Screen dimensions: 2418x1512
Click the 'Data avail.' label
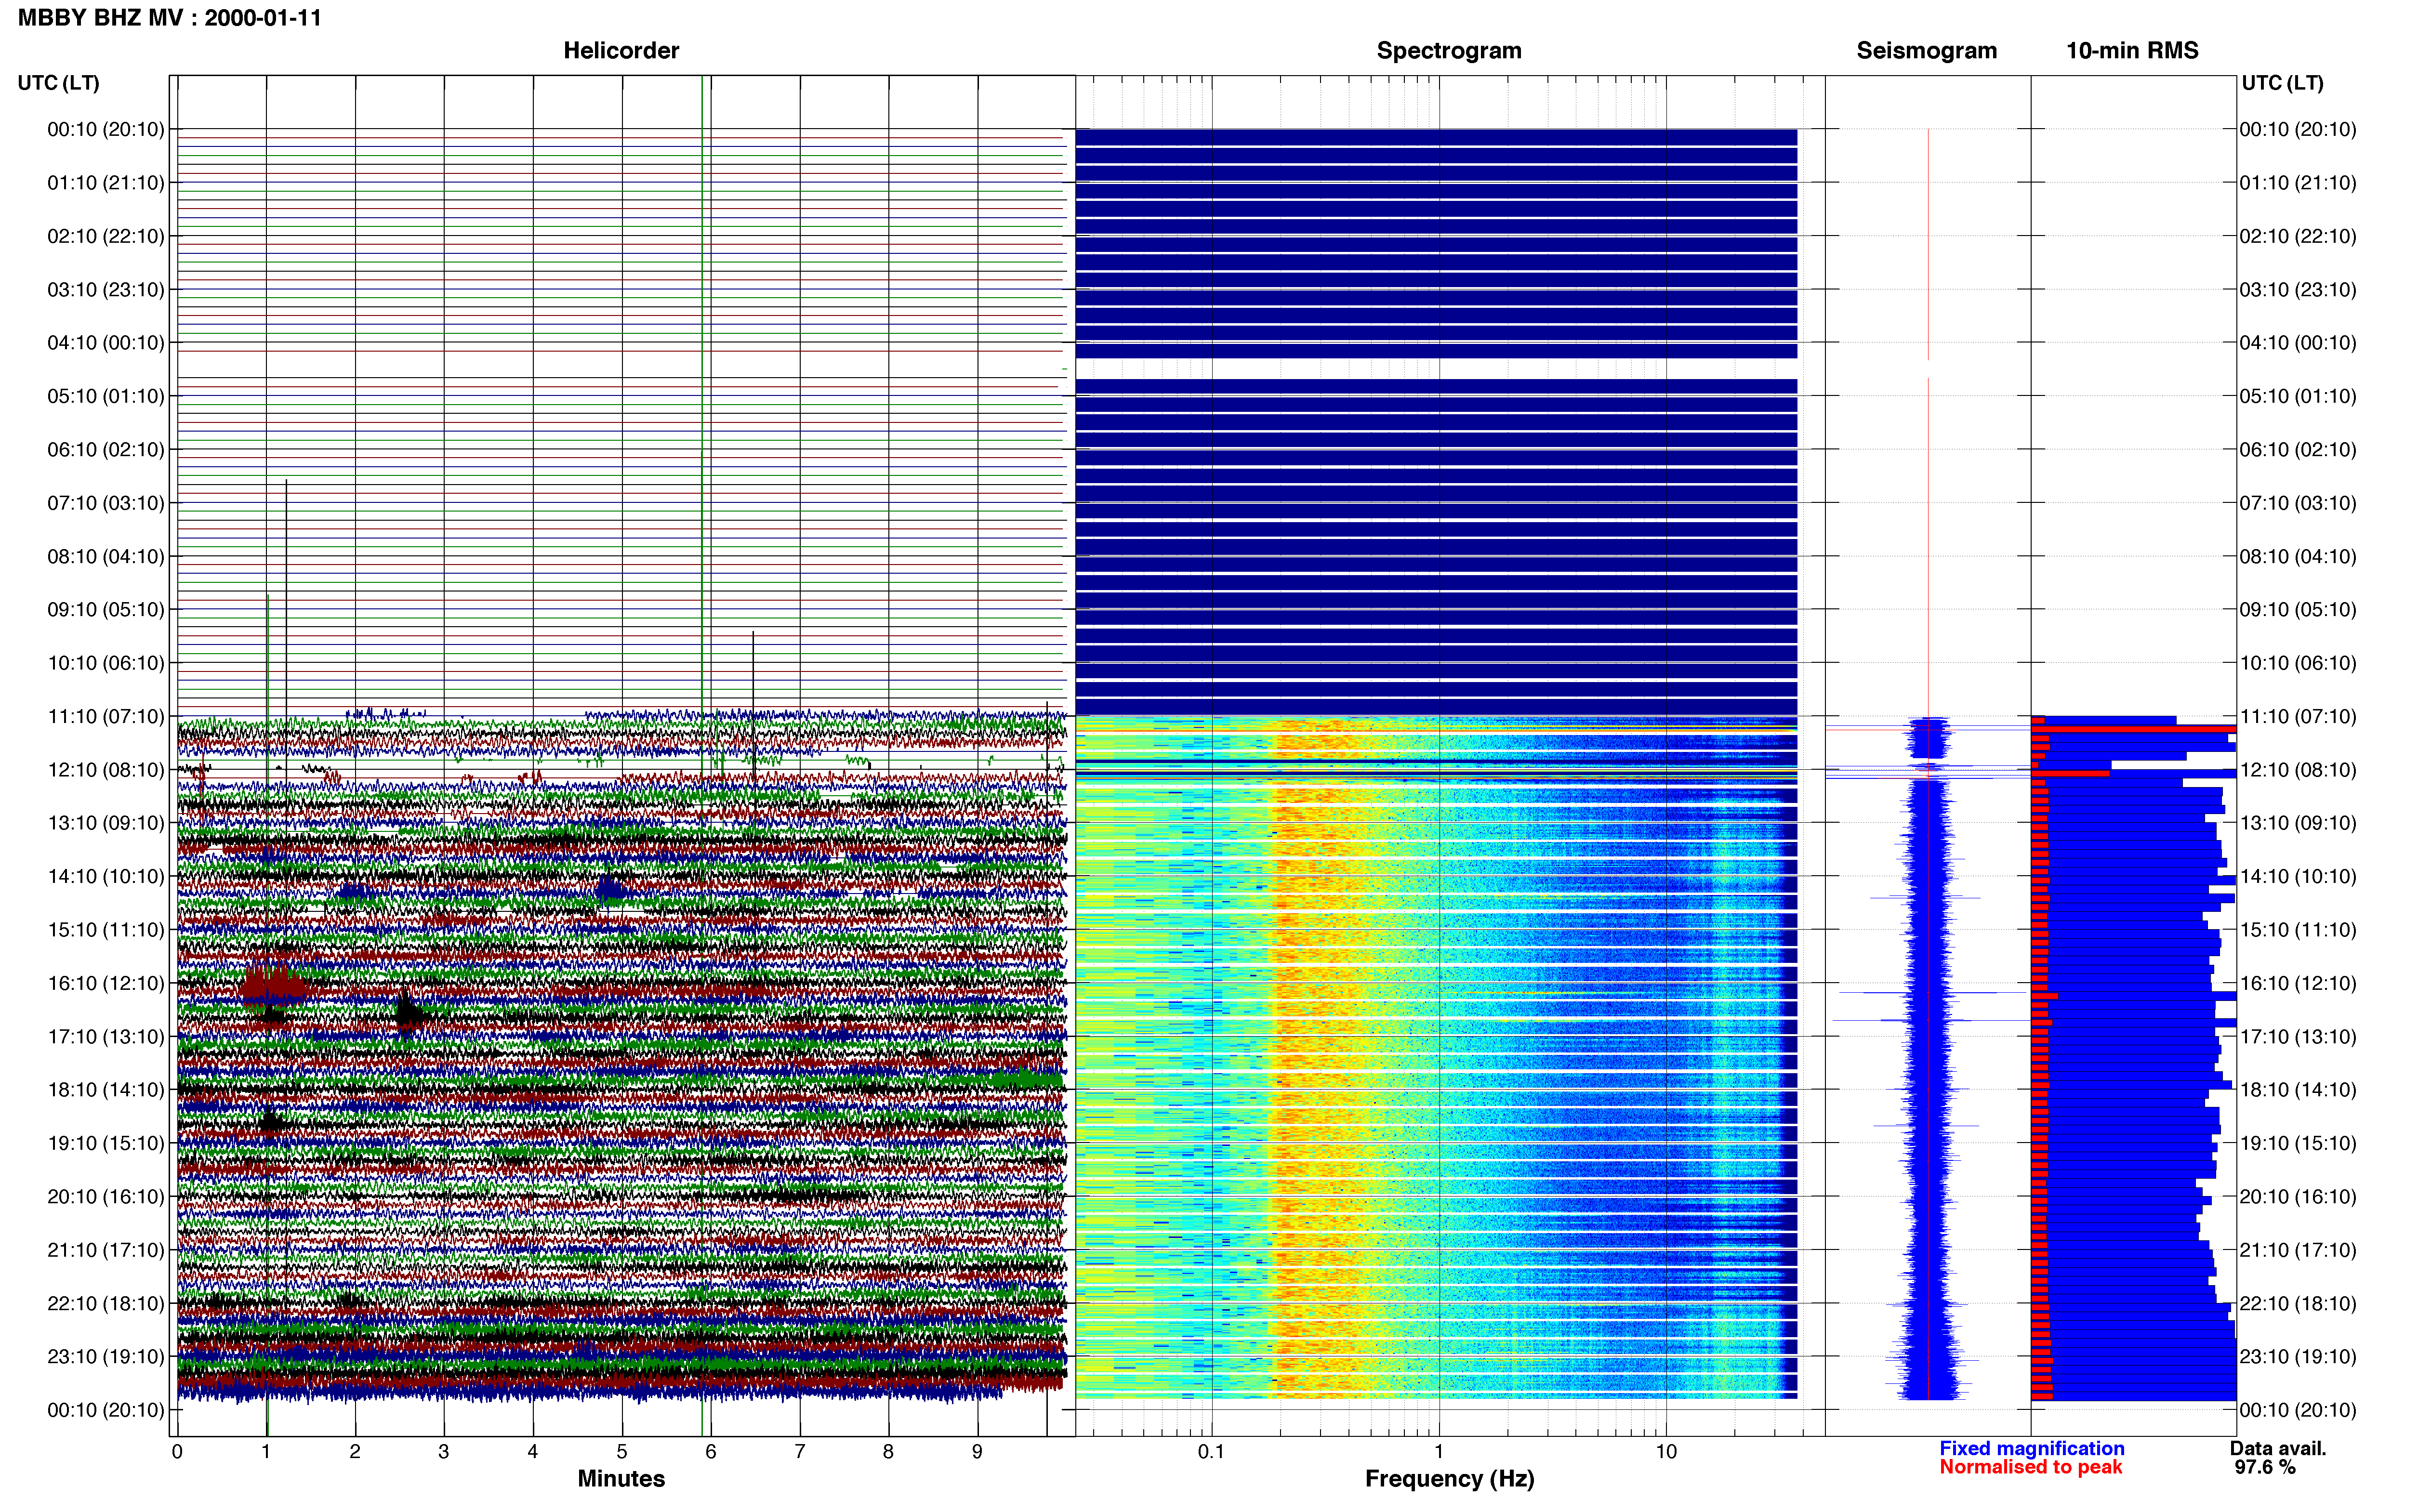(2278, 1448)
